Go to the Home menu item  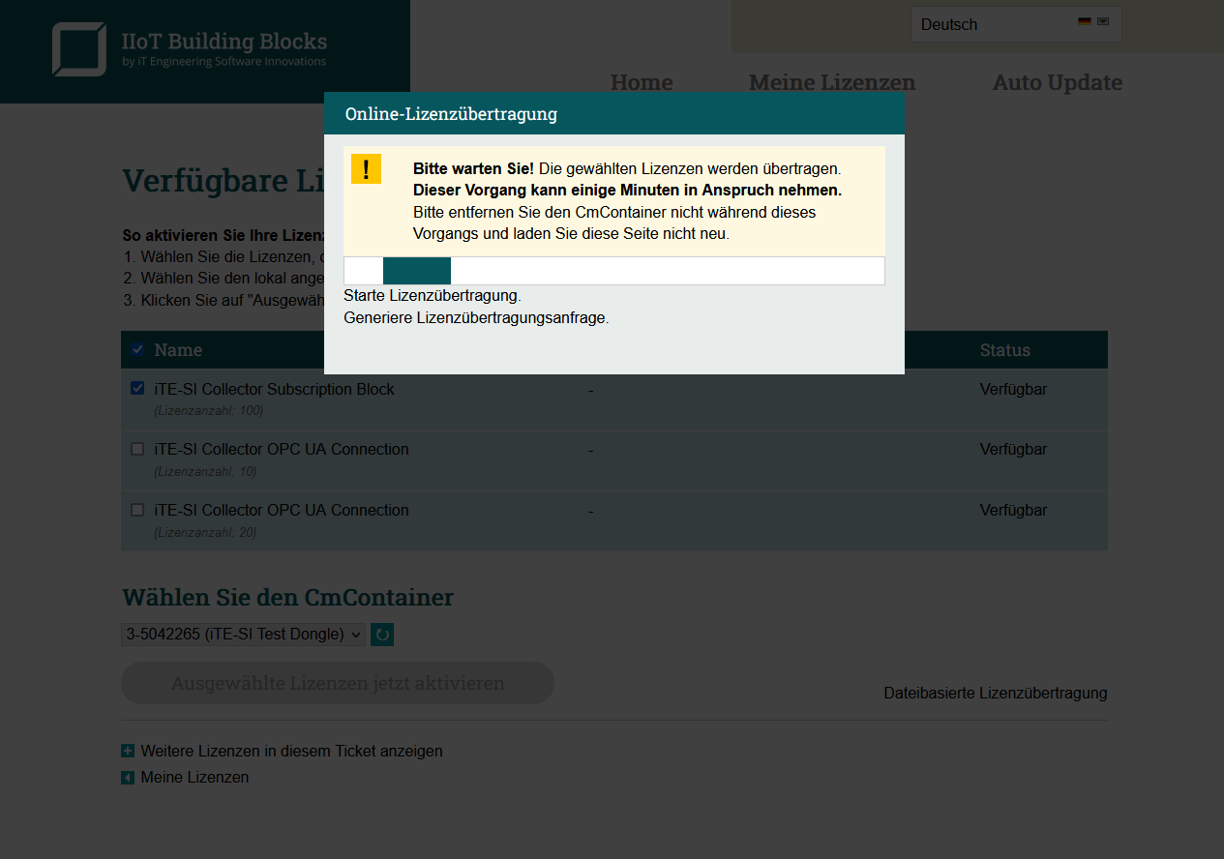coord(642,82)
